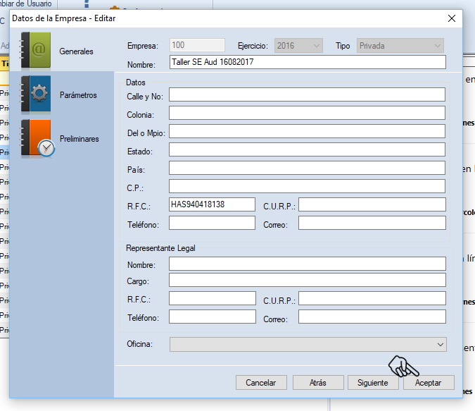
Task: Focus the Representante Legal Cargo field
Action: coord(307,281)
